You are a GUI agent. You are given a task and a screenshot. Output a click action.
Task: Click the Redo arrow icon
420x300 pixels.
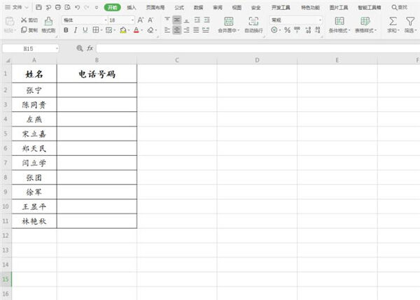87,7
